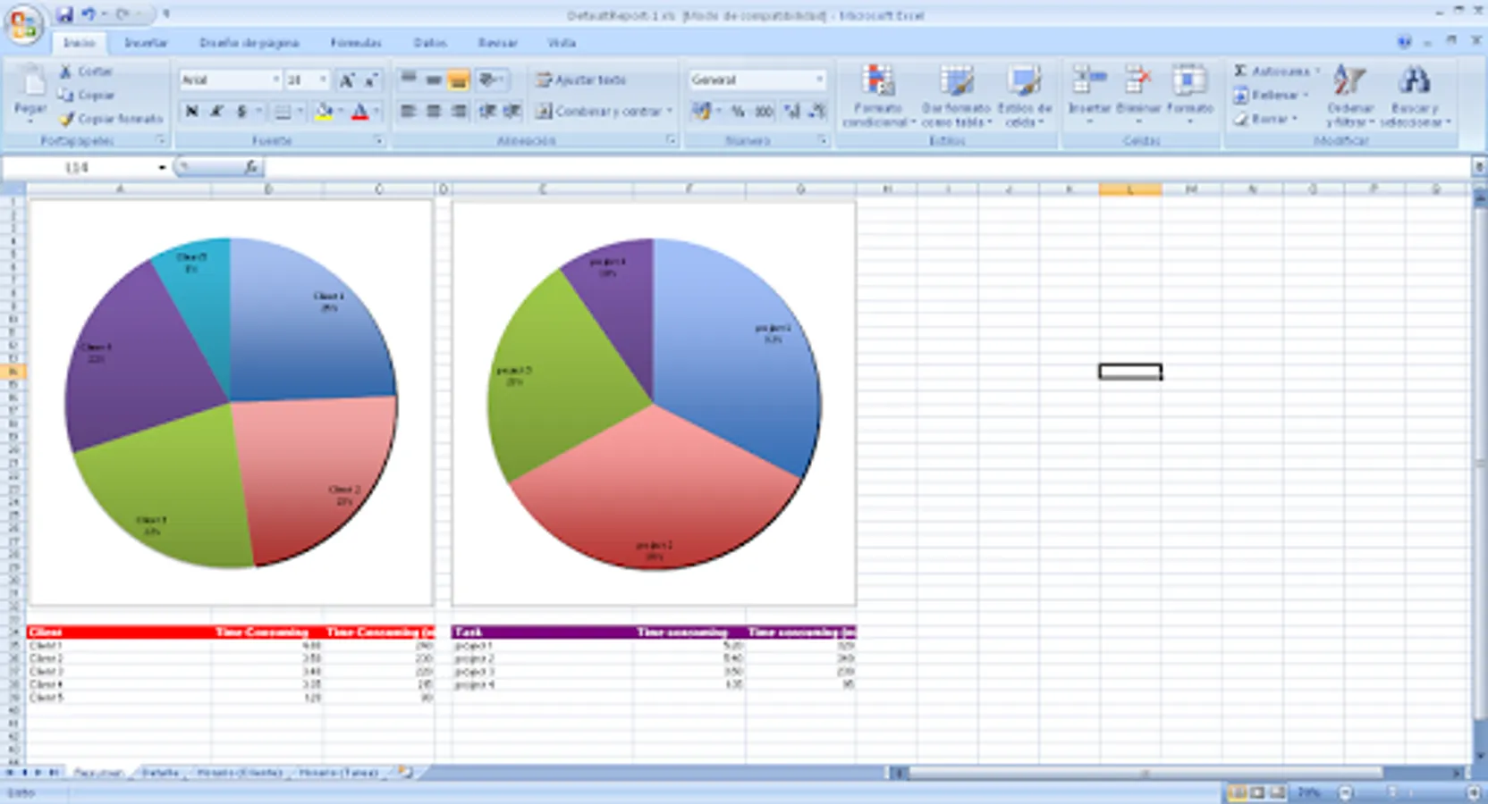Click Combinar y centrar
The width and height of the screenshot is (1488, 804).
point(598,112)
